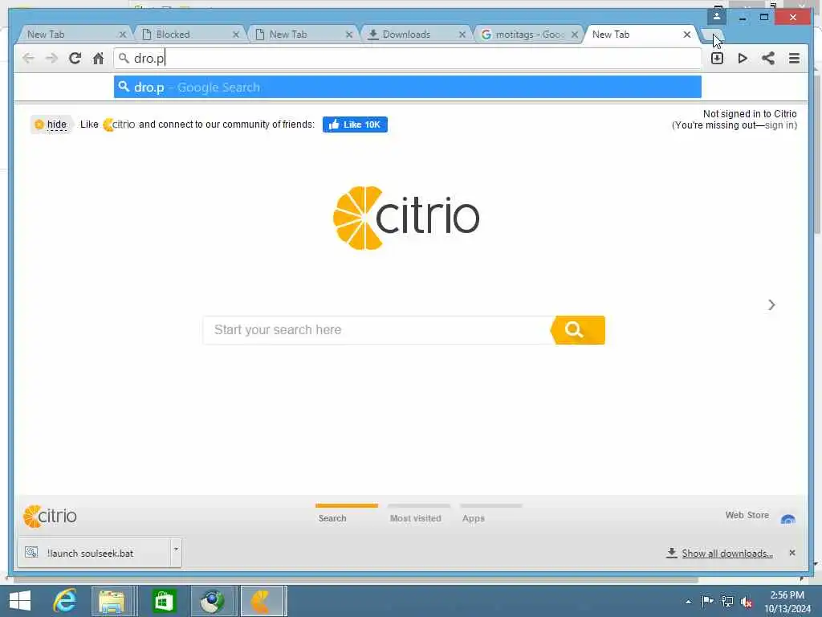This screenshot has height=617, width=822.
Task: Click the taskbar clock and date
Action: point(787,602)
